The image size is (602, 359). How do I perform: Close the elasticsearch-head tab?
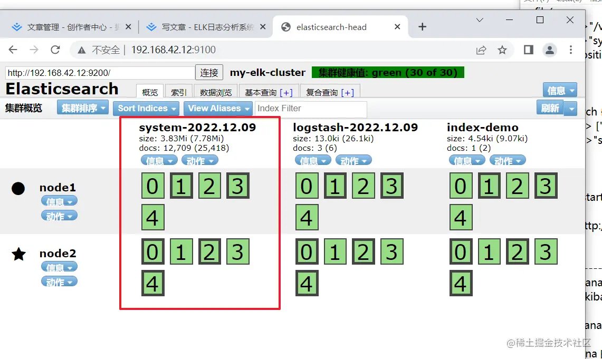(x=397, y=27)
